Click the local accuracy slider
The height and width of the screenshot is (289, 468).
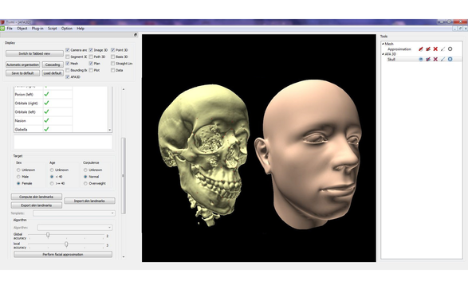pos(66,244)
